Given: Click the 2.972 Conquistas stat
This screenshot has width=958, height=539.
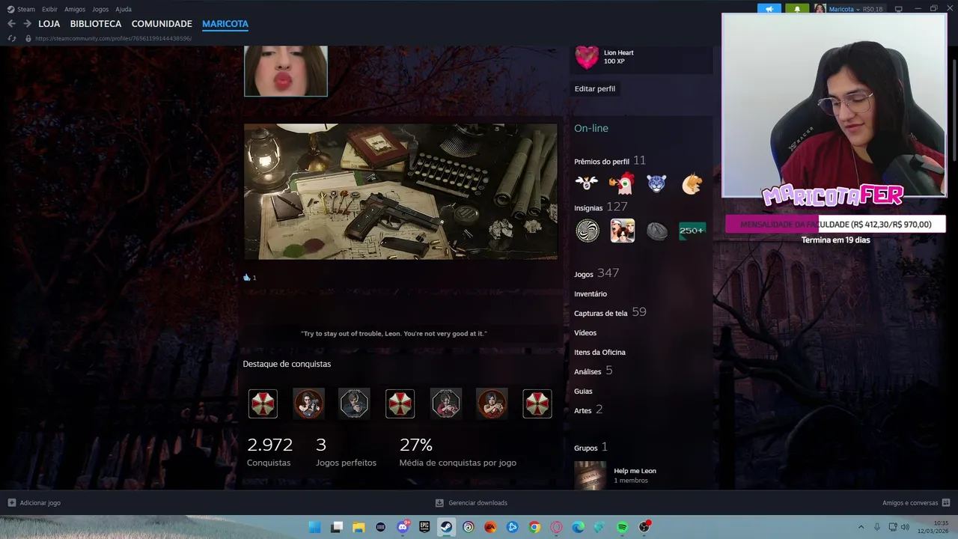Looking at the screenshot, I should pos(269,452).
